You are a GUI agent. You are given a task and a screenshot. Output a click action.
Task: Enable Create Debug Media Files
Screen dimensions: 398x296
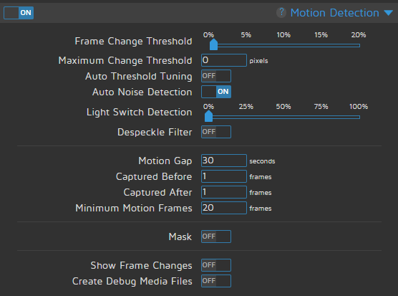tap(216, 281)
